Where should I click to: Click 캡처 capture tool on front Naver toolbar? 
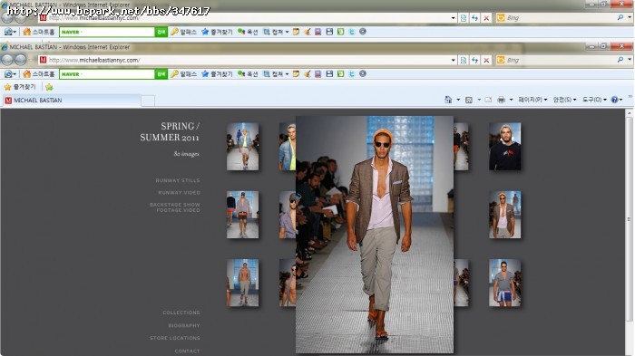click(x=273, y=74)
